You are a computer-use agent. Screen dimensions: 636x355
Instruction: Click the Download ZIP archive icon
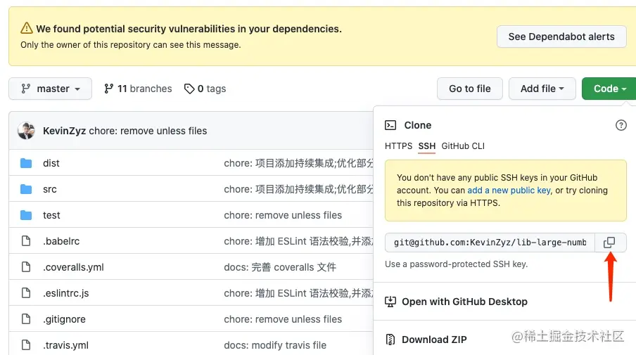coord(390,340)
